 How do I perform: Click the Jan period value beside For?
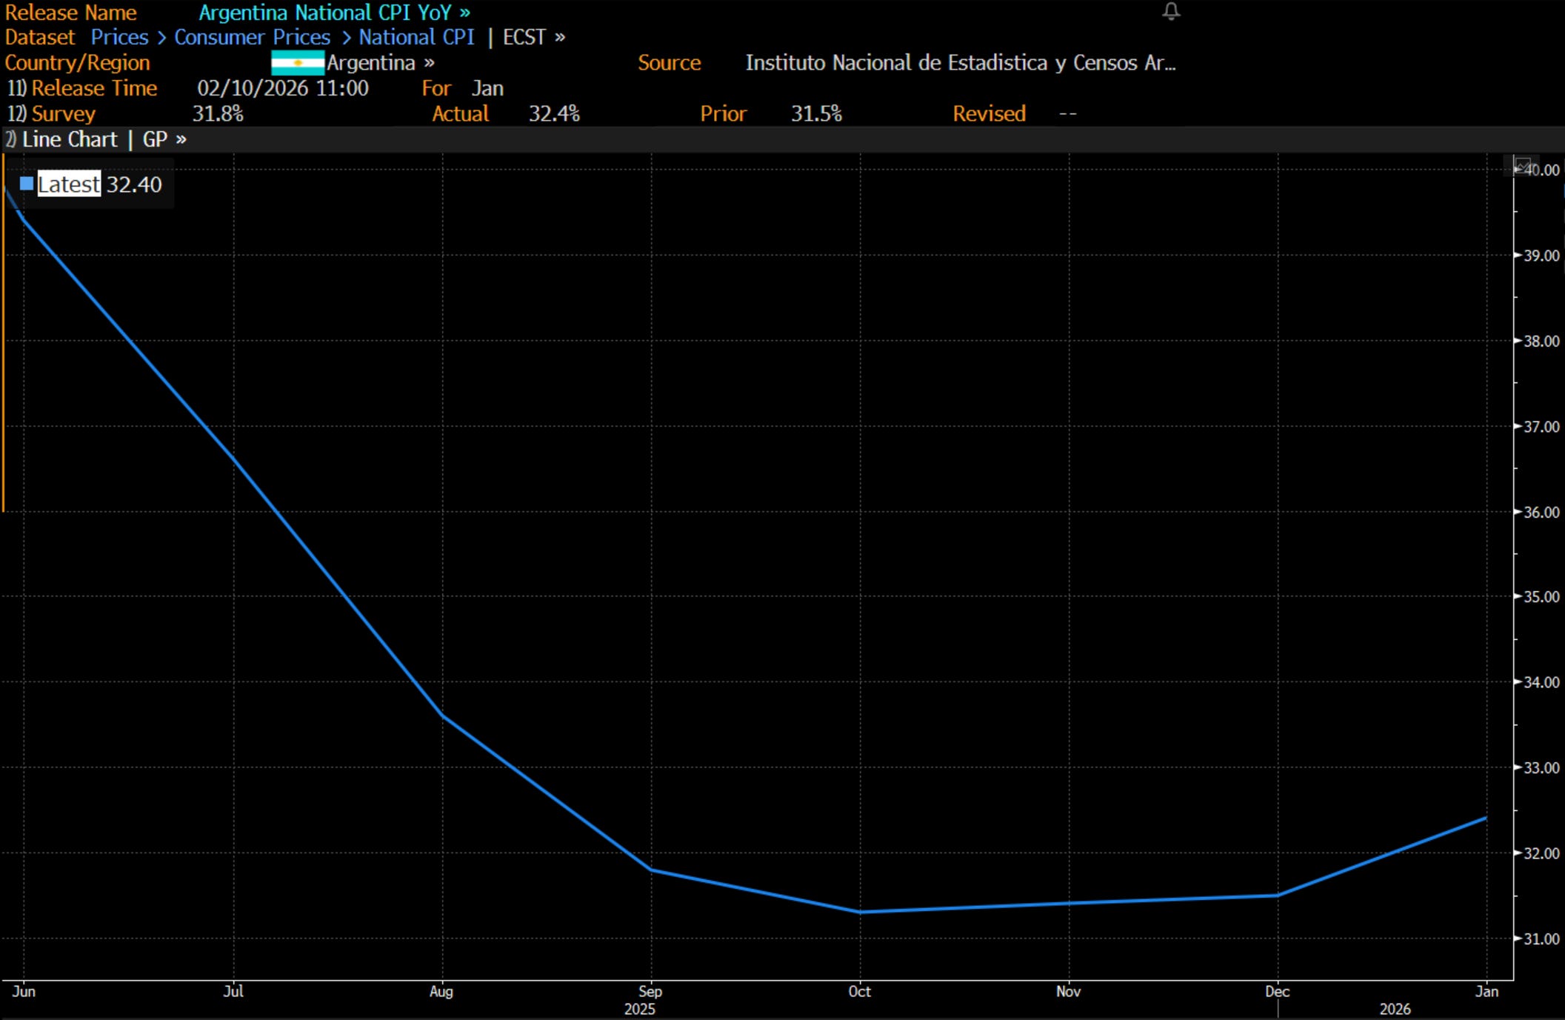487,88
